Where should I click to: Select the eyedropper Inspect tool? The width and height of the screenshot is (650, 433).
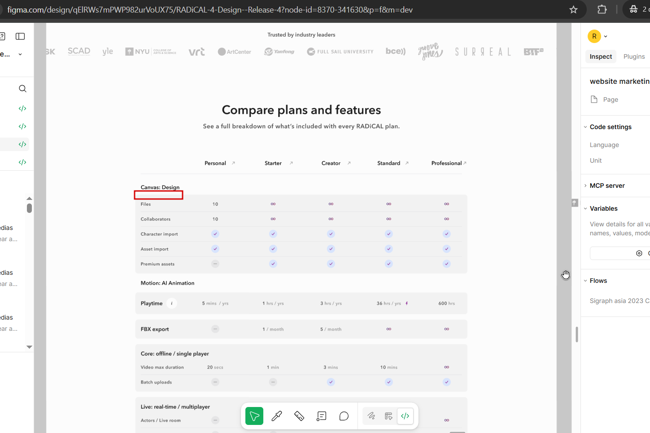coord(277,416)
